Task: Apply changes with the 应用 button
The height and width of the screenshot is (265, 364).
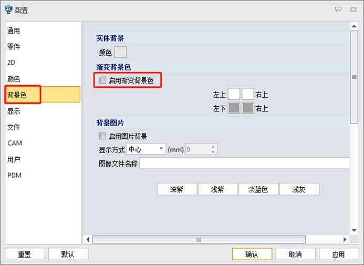Action: pyautogui.click(x=339, y=254)
